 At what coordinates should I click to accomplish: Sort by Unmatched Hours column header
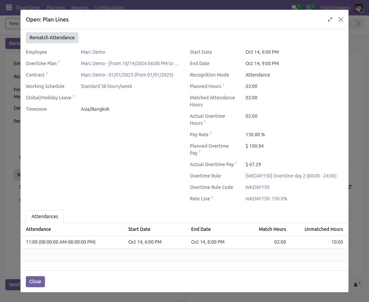point(324,229)
